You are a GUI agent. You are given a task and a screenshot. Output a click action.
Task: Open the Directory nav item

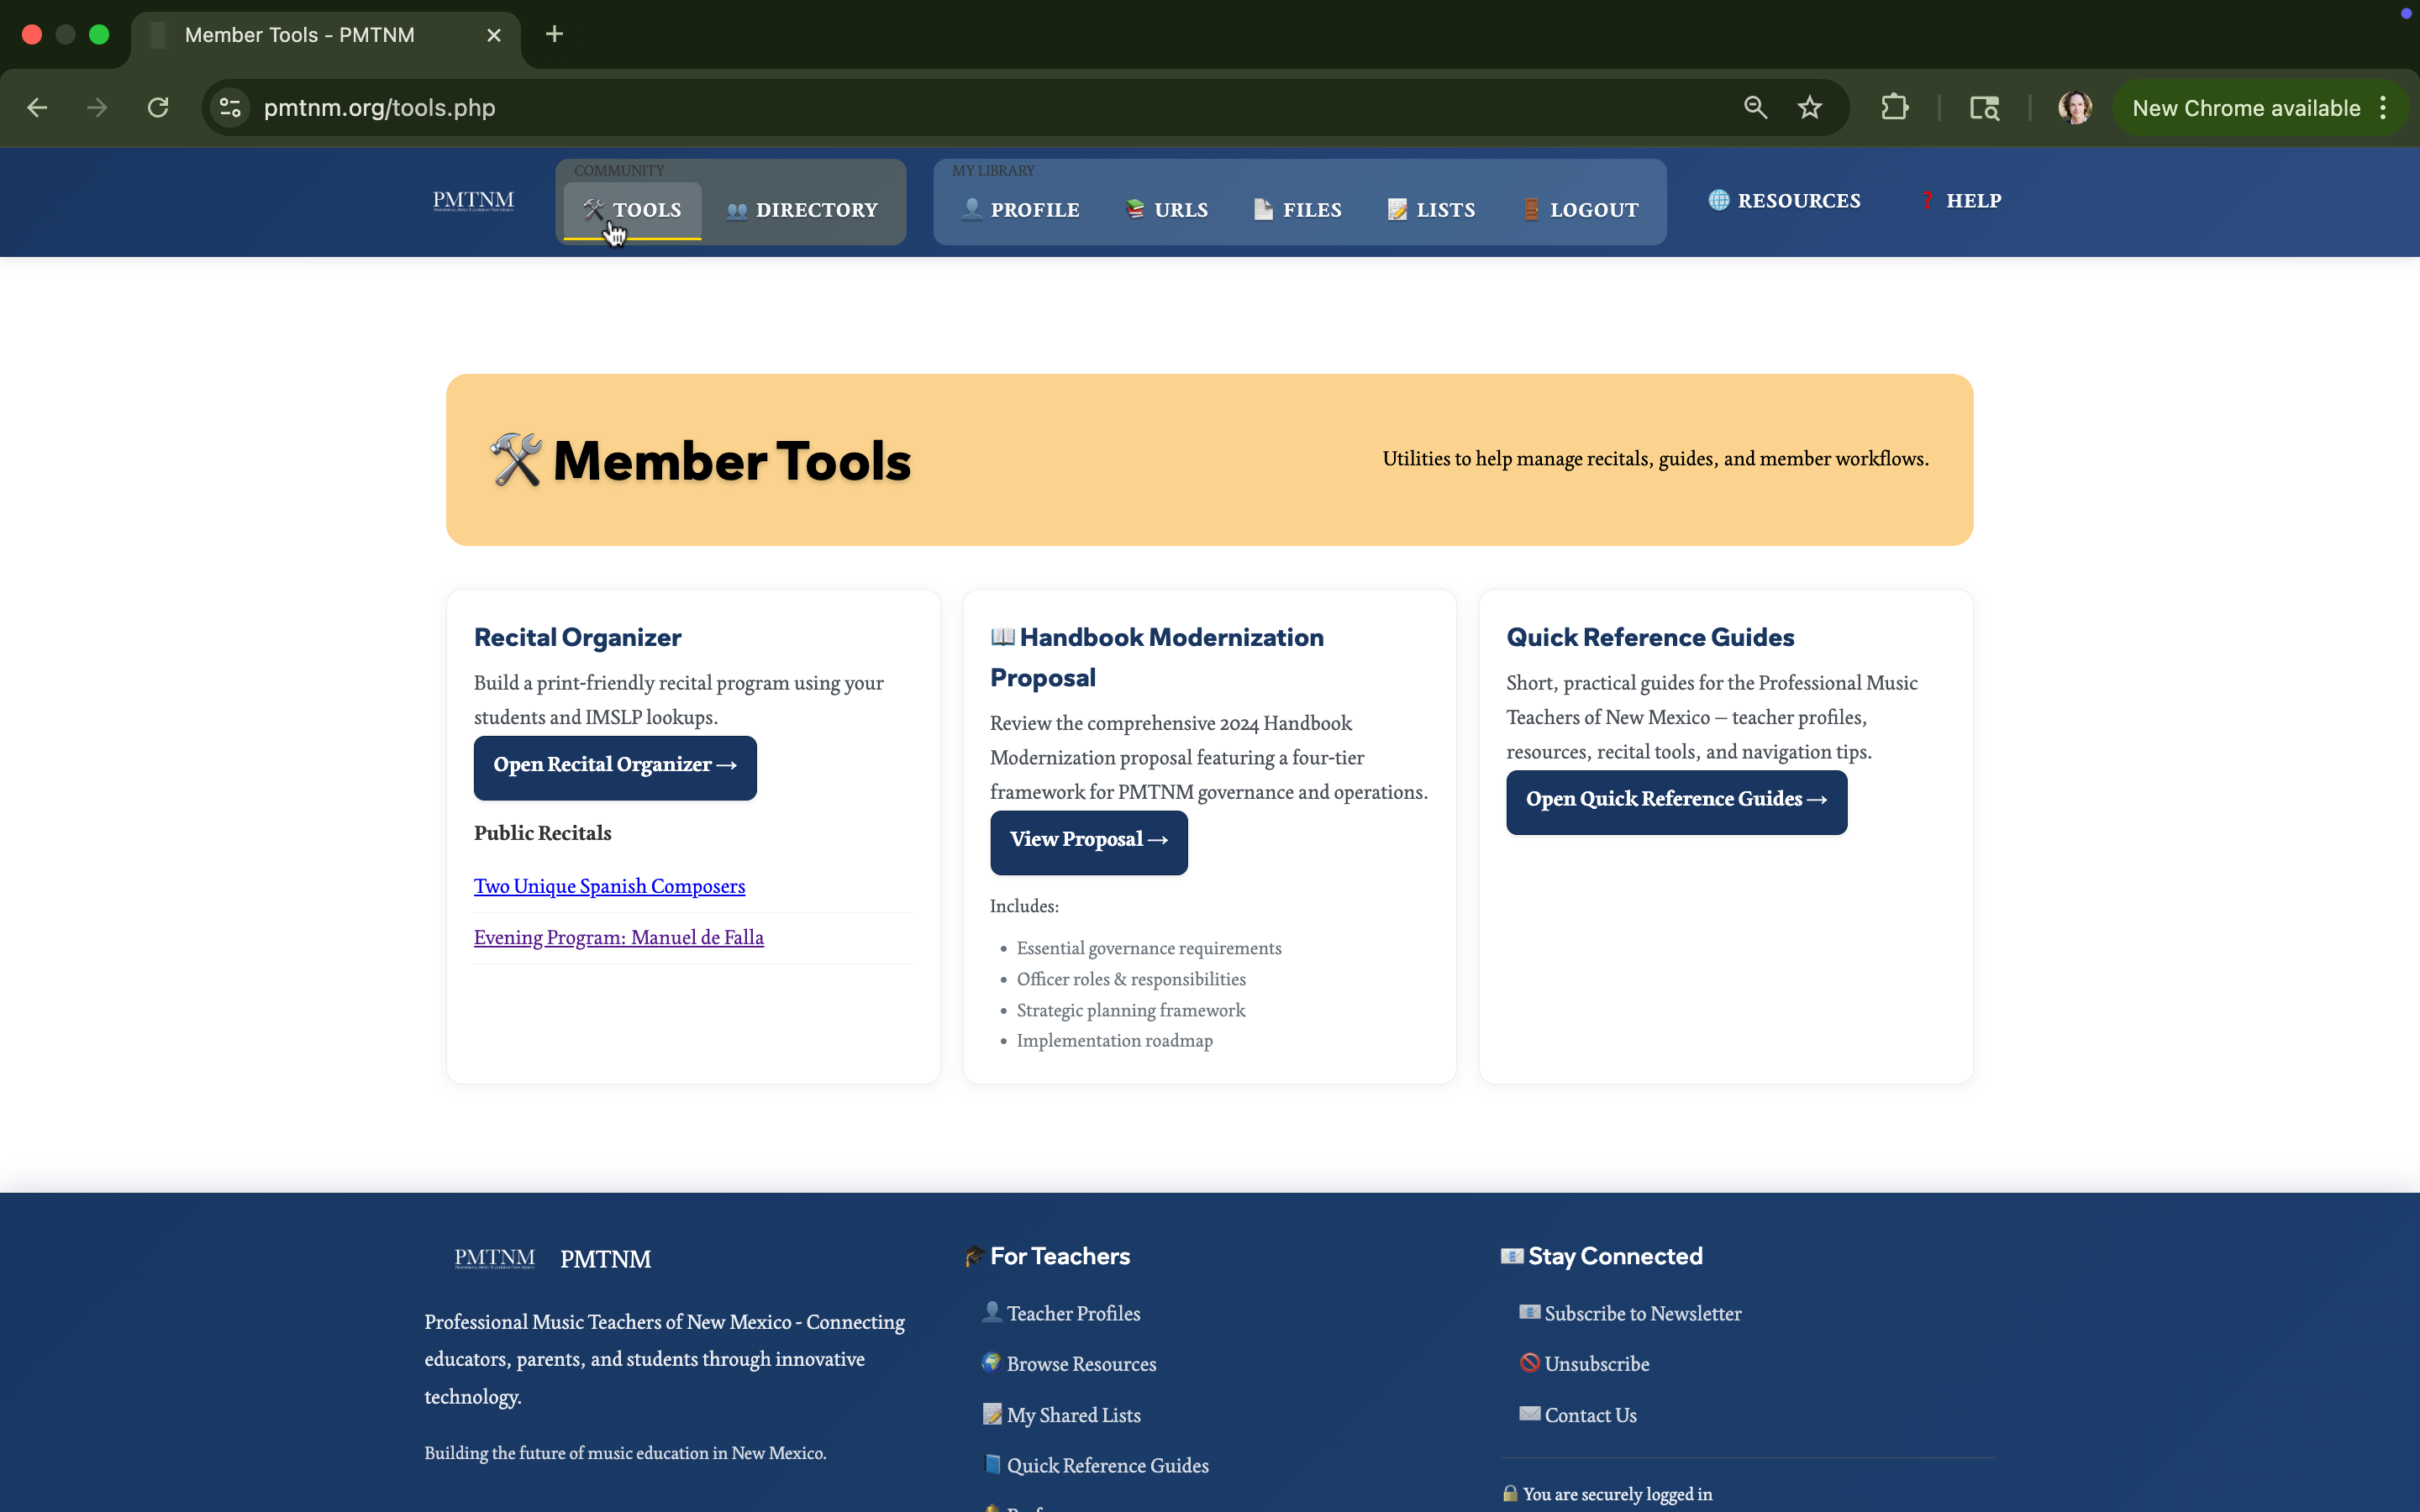pyautogui.click(x=803, y=210)
